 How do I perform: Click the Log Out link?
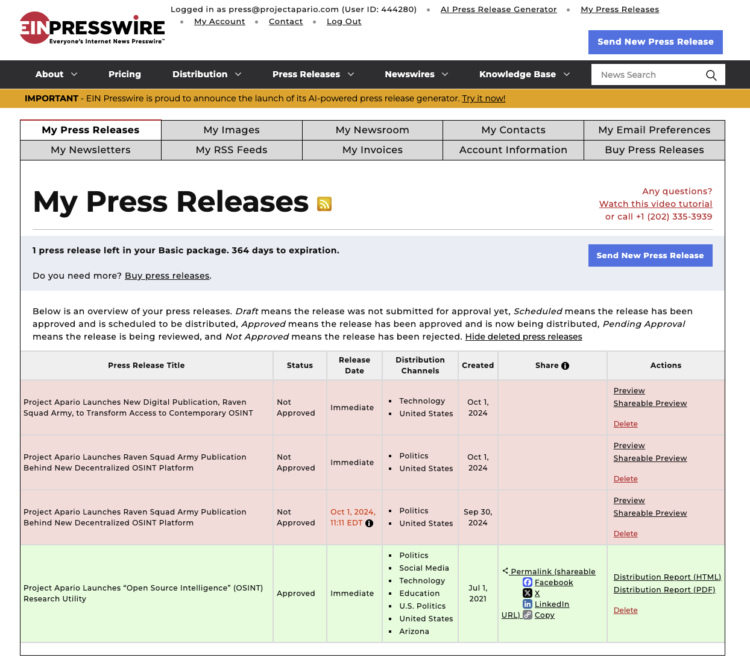coord(344,22)
